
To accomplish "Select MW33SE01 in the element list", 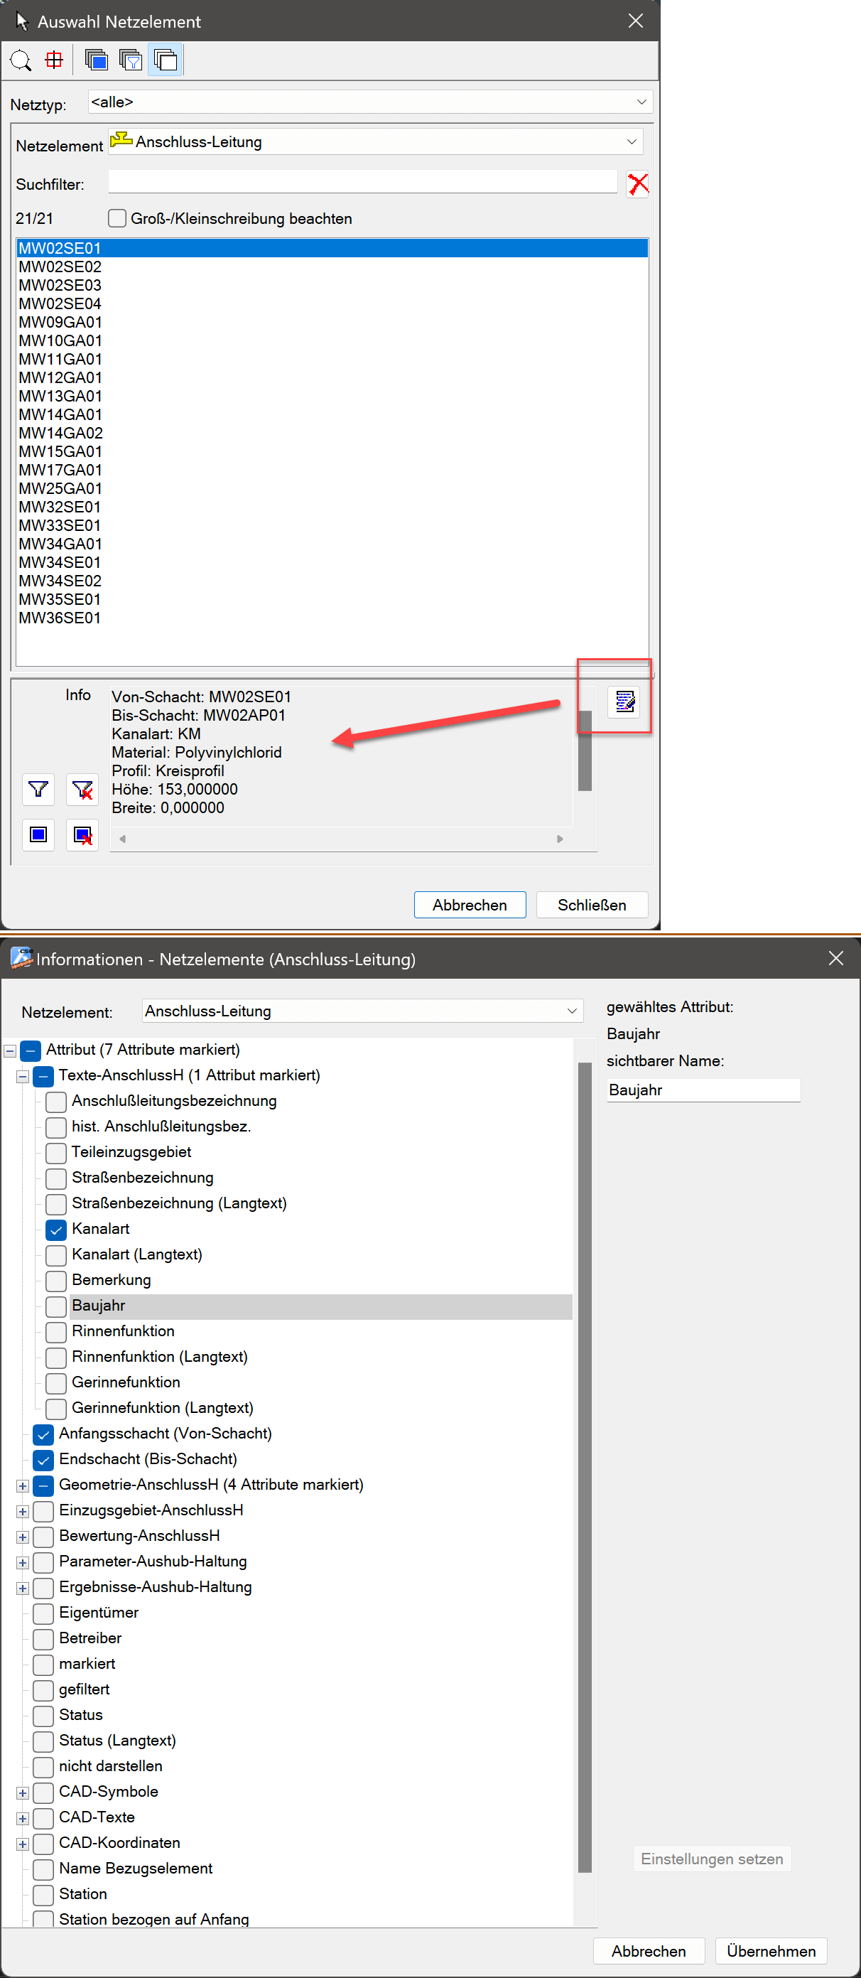I will coord(60,525).
